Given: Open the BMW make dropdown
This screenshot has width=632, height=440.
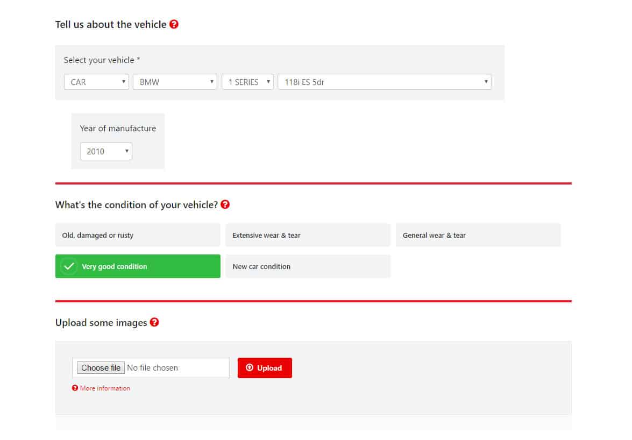Looking at the screenshot, I should (x=175, y=82).
